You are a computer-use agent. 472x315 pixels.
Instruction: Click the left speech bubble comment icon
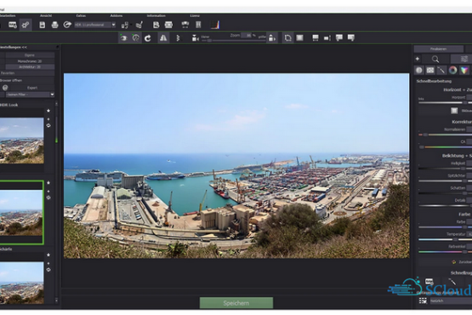pos(339,37)
